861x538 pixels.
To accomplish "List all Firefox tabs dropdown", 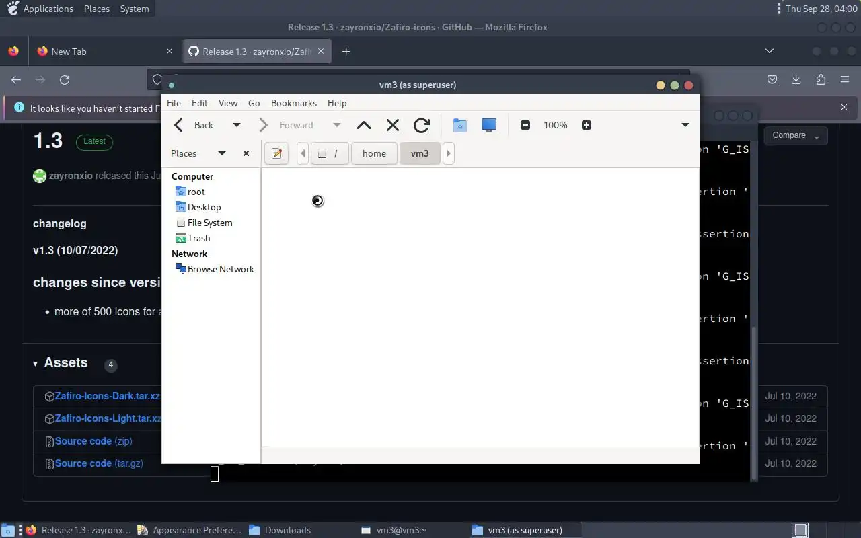I will [x=770, y=51].
